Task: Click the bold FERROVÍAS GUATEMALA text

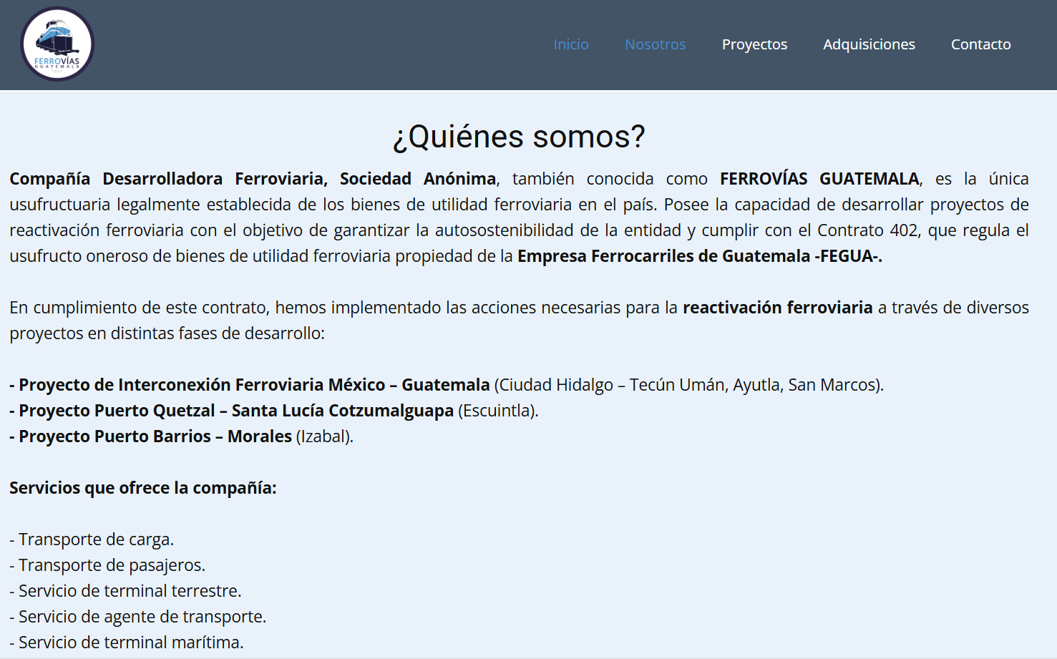Action: click(819, 179)
